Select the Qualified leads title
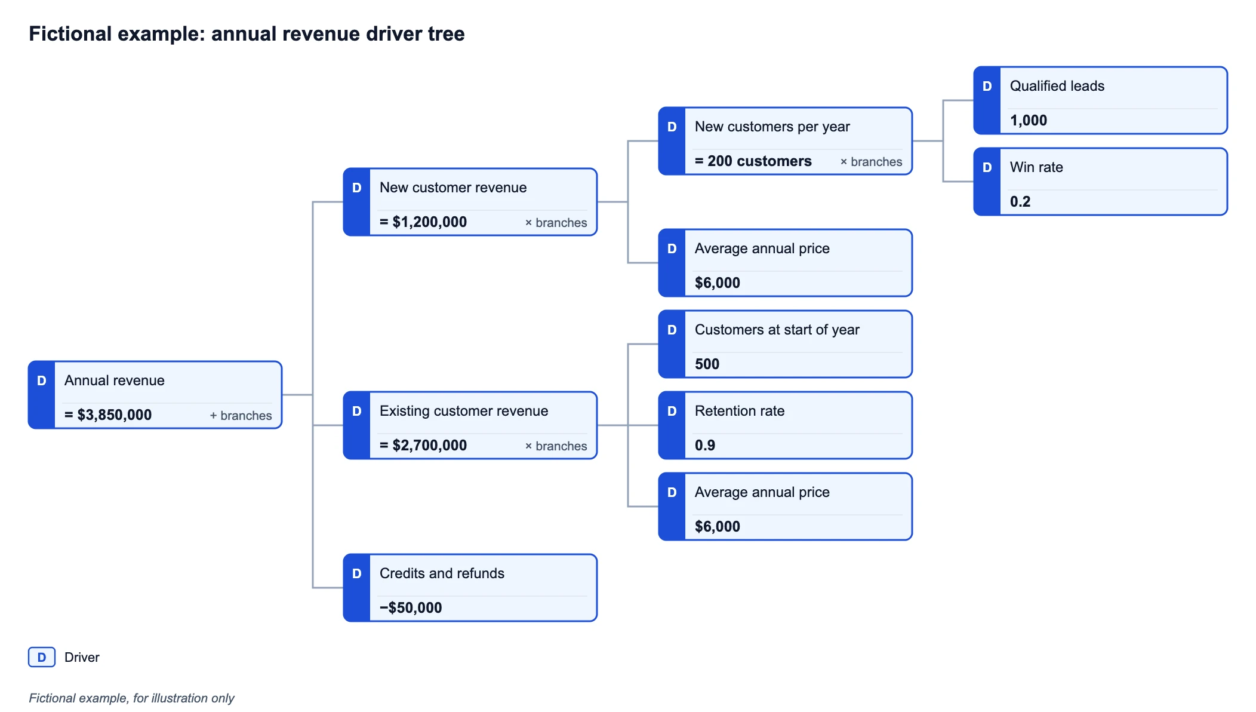Screen dimensions: 1256x712 1057,86
